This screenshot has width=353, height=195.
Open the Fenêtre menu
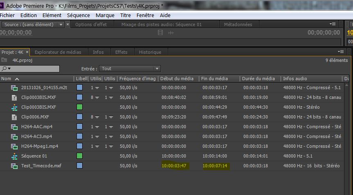click(x=145, y=15)
